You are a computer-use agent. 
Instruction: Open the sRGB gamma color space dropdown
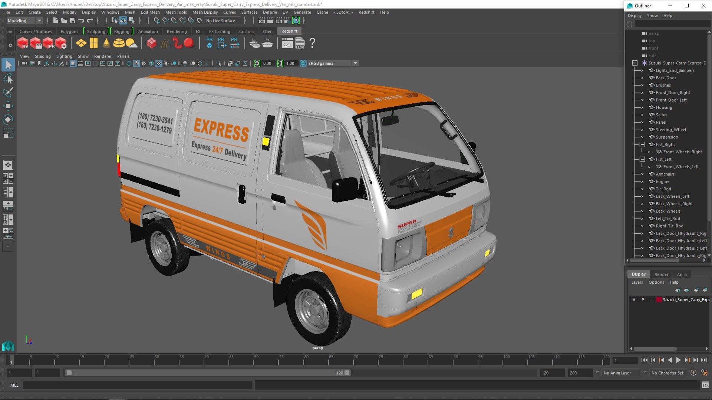[333, 63]
